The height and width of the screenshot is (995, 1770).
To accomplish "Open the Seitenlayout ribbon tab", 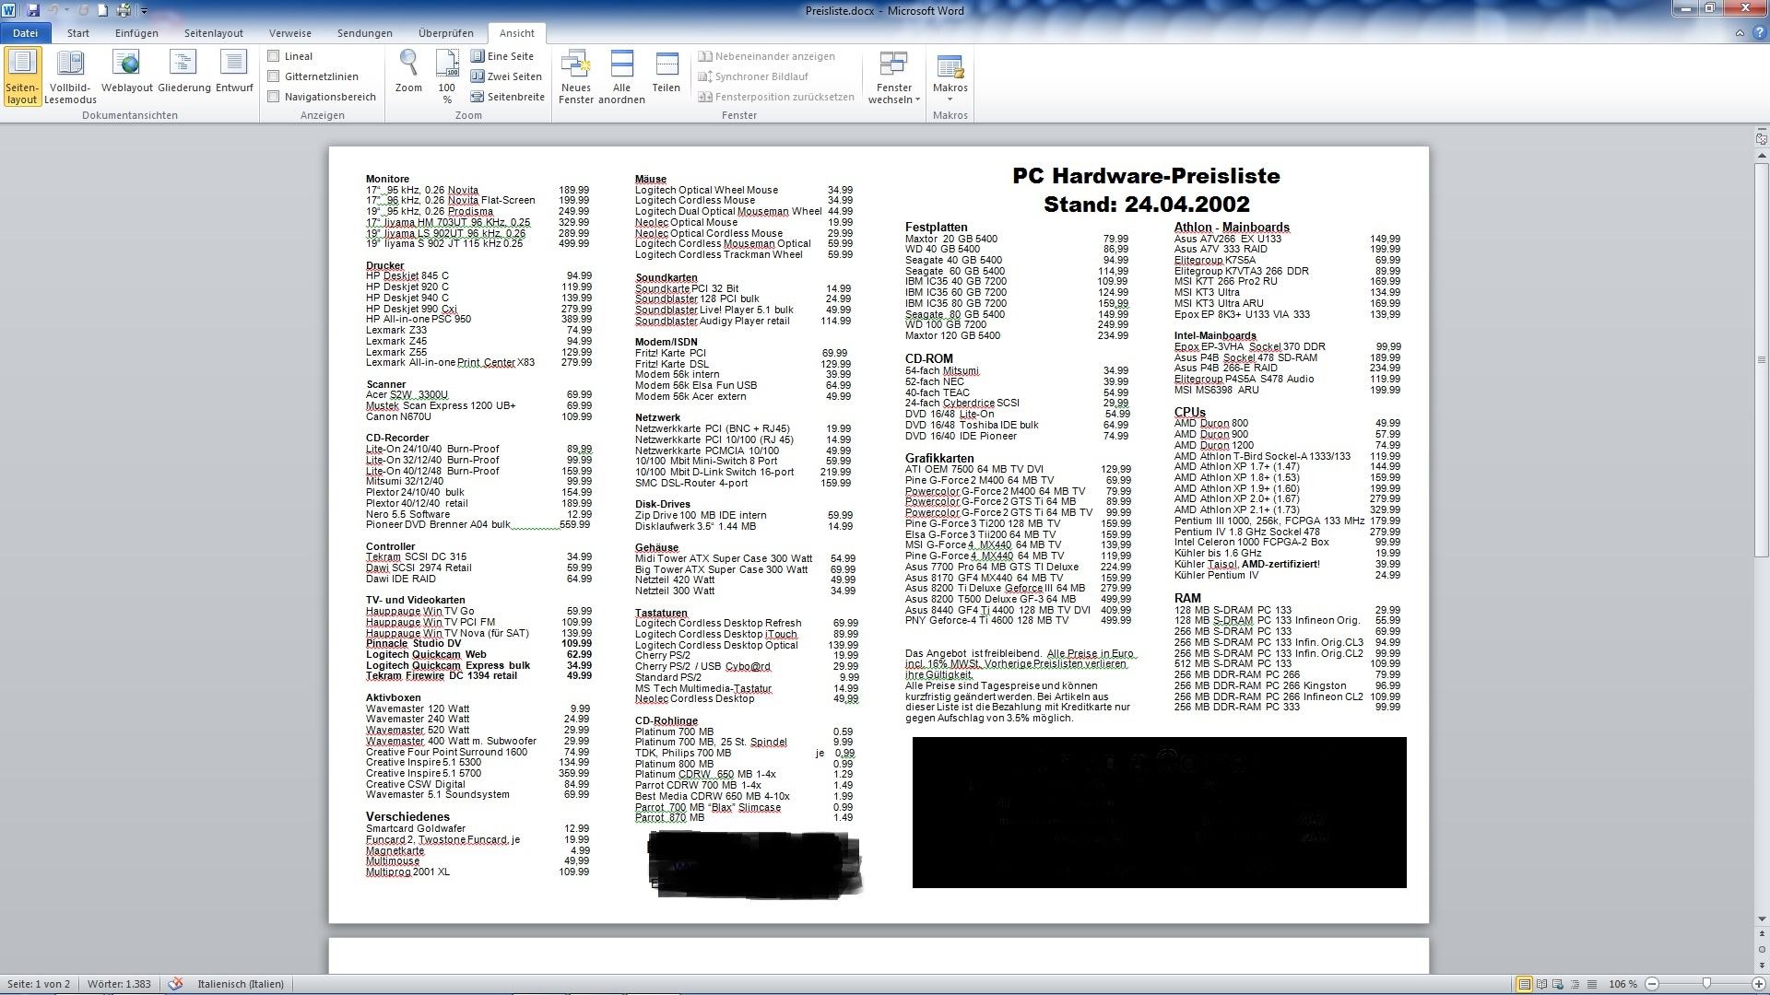I will pos(213,33).
